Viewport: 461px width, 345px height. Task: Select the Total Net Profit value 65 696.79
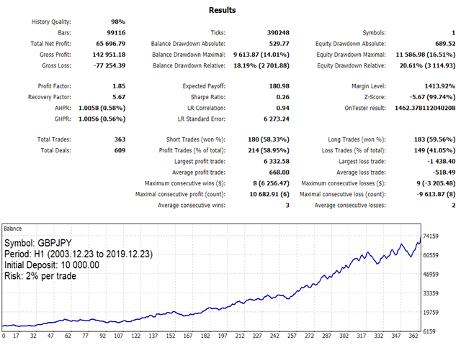(x=110, y=44)
